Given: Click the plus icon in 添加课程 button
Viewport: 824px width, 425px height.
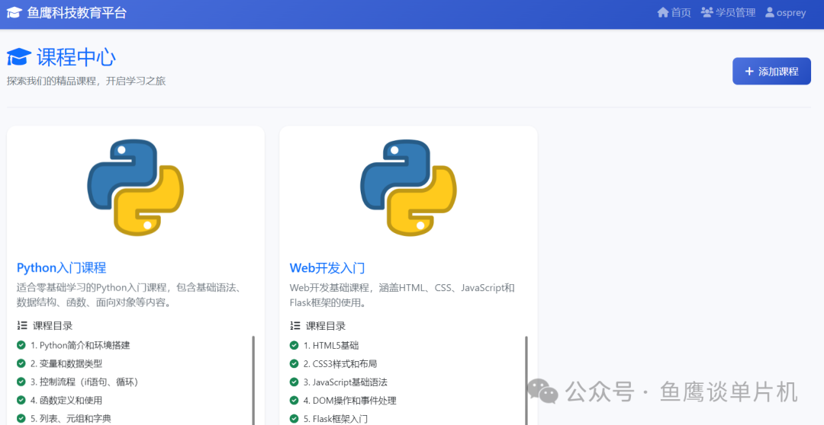Looking at the screenshot, I should (x=749, y=72).
